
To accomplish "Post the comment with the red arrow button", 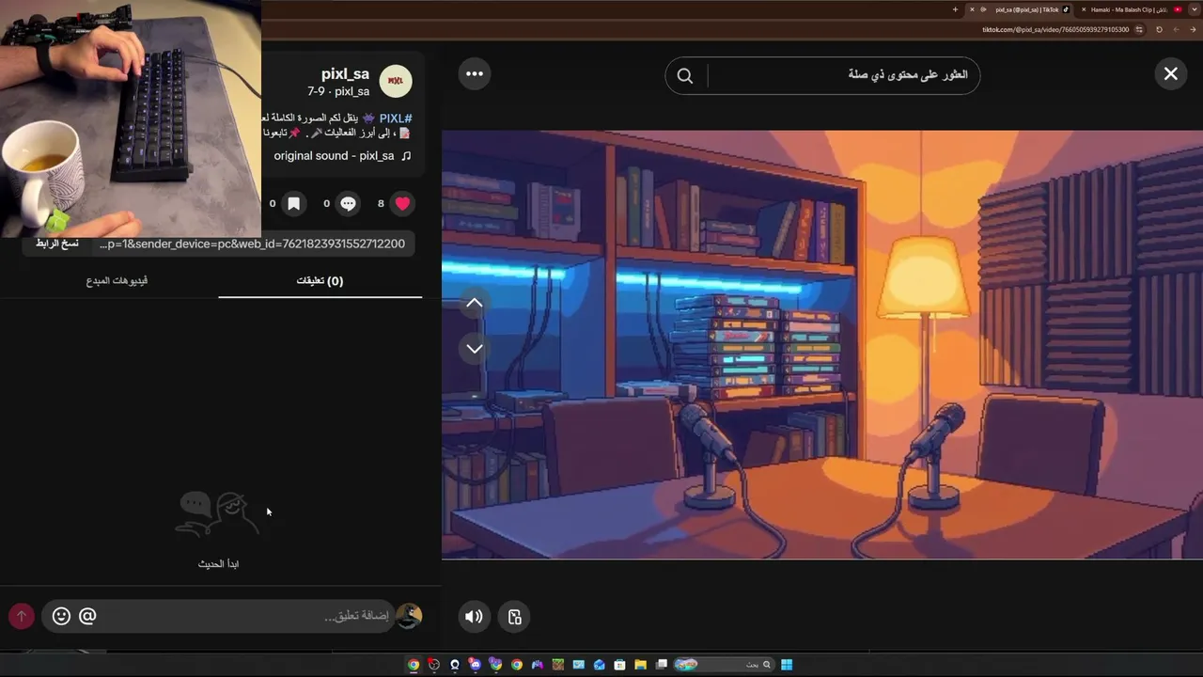I will point(21,616).
